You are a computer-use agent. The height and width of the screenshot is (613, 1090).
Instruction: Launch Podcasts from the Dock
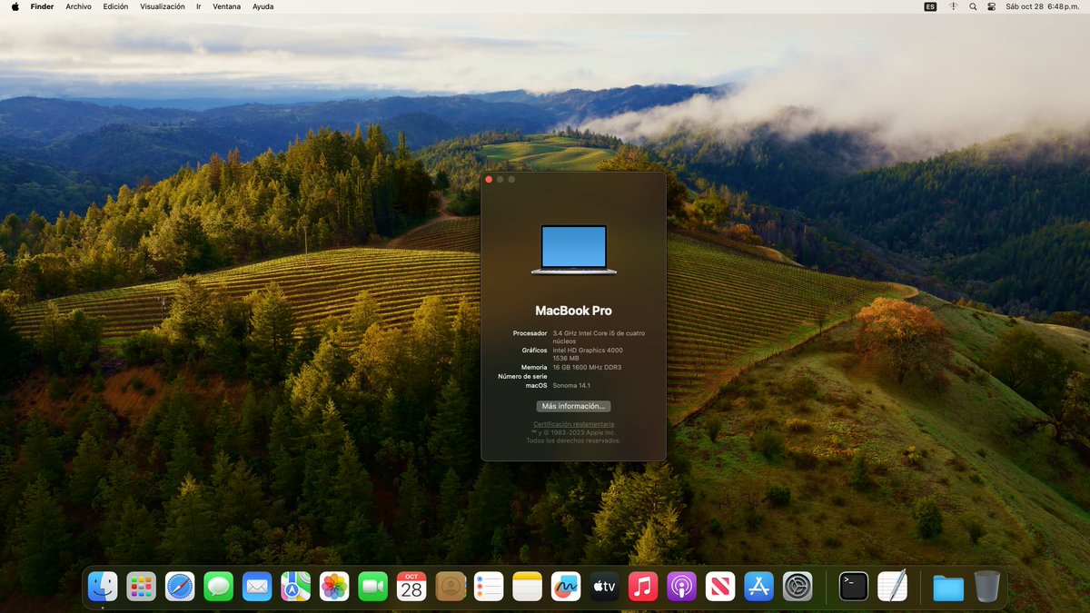point(681,586)
